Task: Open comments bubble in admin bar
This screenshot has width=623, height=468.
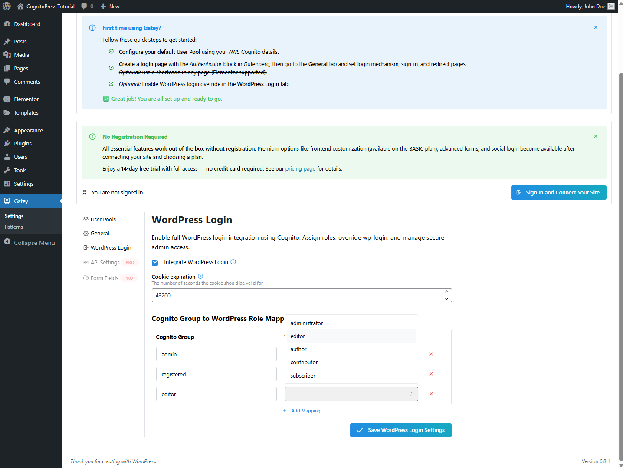Action: [87, 6]
